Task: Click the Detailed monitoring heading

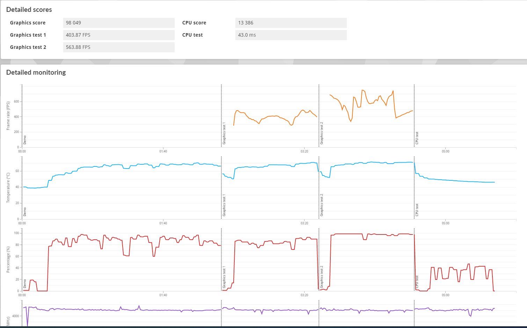Action: click(36, 72)
